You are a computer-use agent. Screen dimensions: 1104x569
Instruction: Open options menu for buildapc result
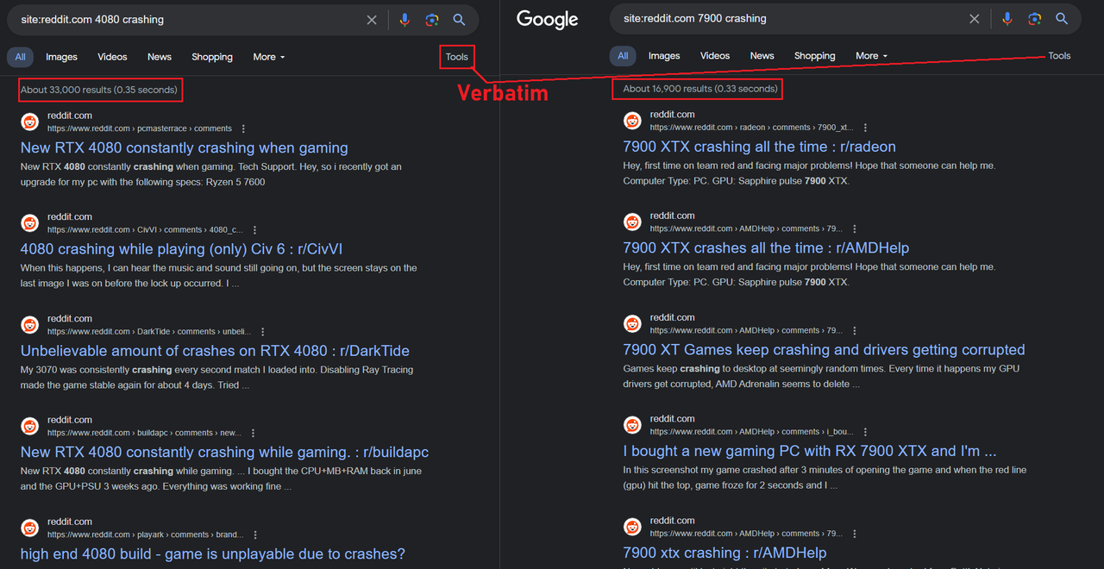tap(253, 433)
